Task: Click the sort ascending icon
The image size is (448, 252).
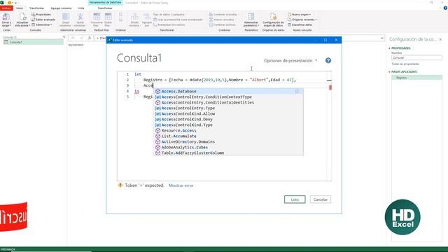Action: 120,14
